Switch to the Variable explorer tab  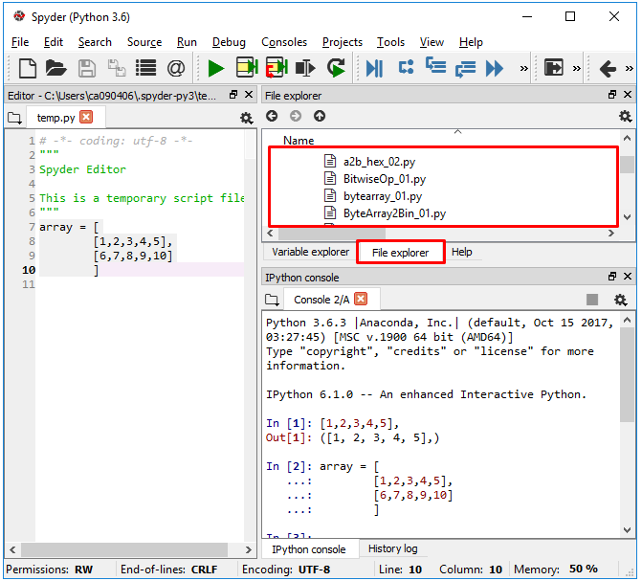coord(310,252)
